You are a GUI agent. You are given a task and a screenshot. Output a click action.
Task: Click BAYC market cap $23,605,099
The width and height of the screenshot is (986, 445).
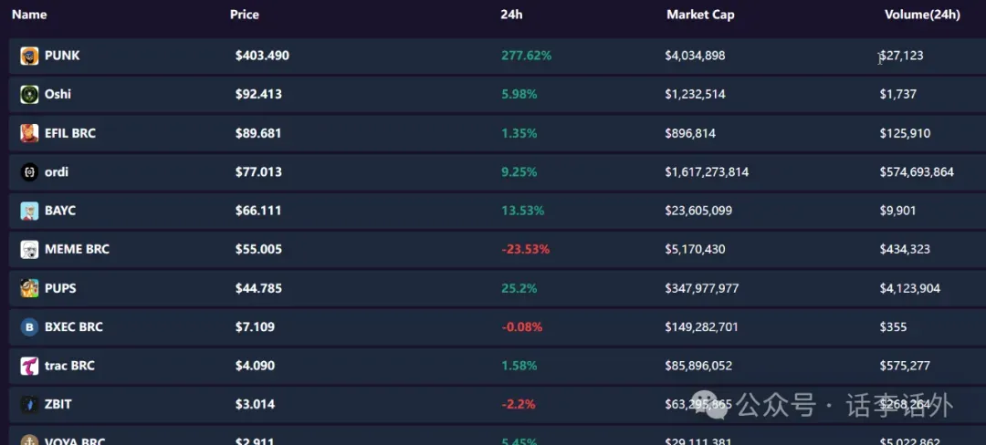point(698,211)
